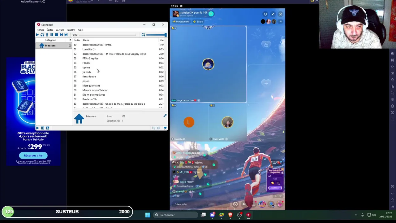
Task: Open the gift box icon in chat bar
Action: (280, 204)
